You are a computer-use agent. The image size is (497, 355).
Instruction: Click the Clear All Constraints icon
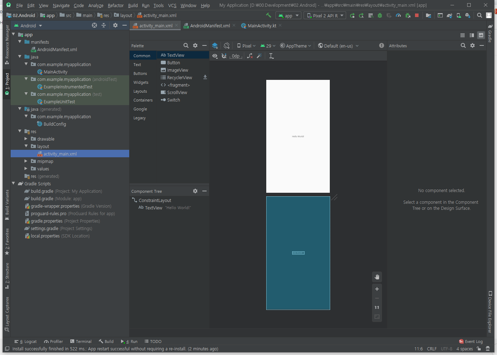coord(250,56)
